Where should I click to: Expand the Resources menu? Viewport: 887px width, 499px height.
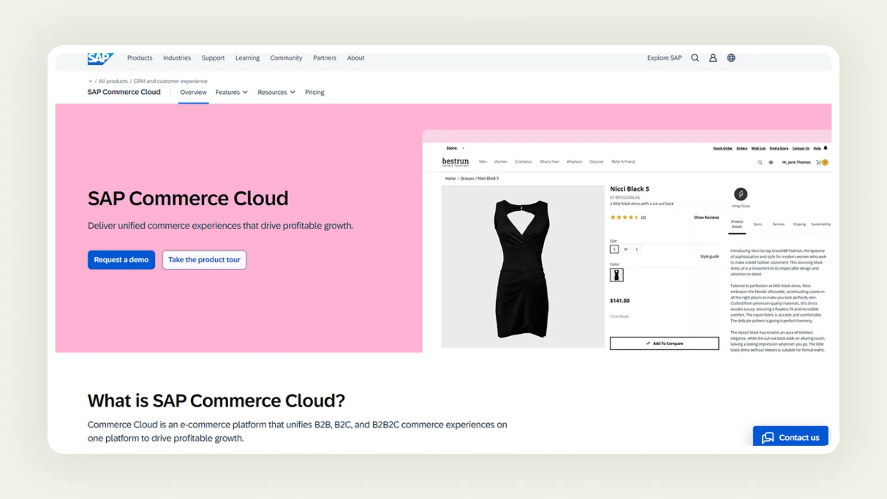click(276, 92)
